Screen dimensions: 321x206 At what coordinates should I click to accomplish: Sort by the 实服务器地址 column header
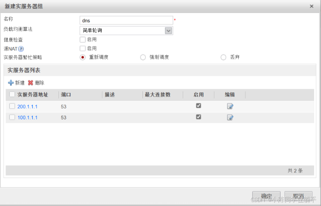click(x=33, y=95)
